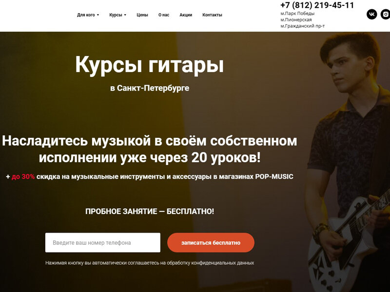The height and width of the screenshot is (292, 390).
Task: Expand the "Для кого" dropdown arrow
Action: coord(98,15)
